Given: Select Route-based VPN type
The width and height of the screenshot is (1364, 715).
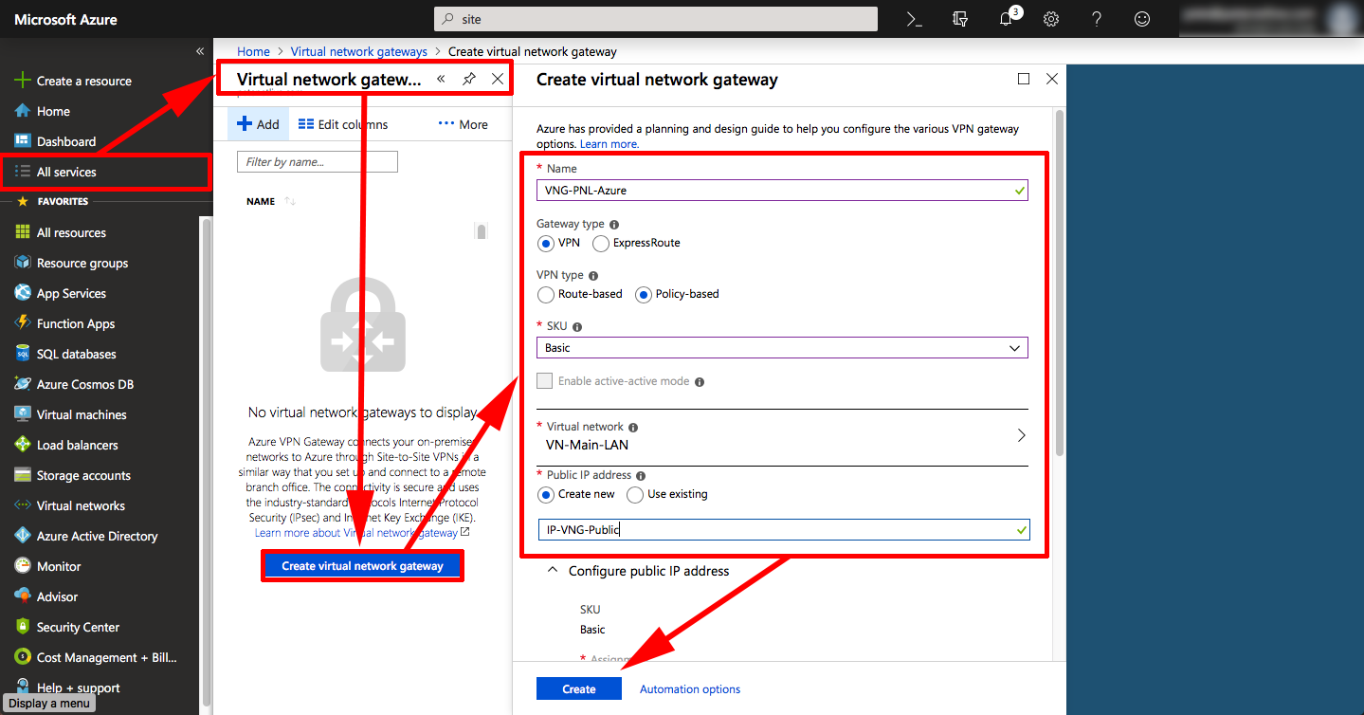Looking at the screenshot, I should [545, 294].
